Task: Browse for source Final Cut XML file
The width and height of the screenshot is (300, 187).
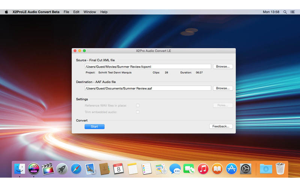Action: click(223, 67)
